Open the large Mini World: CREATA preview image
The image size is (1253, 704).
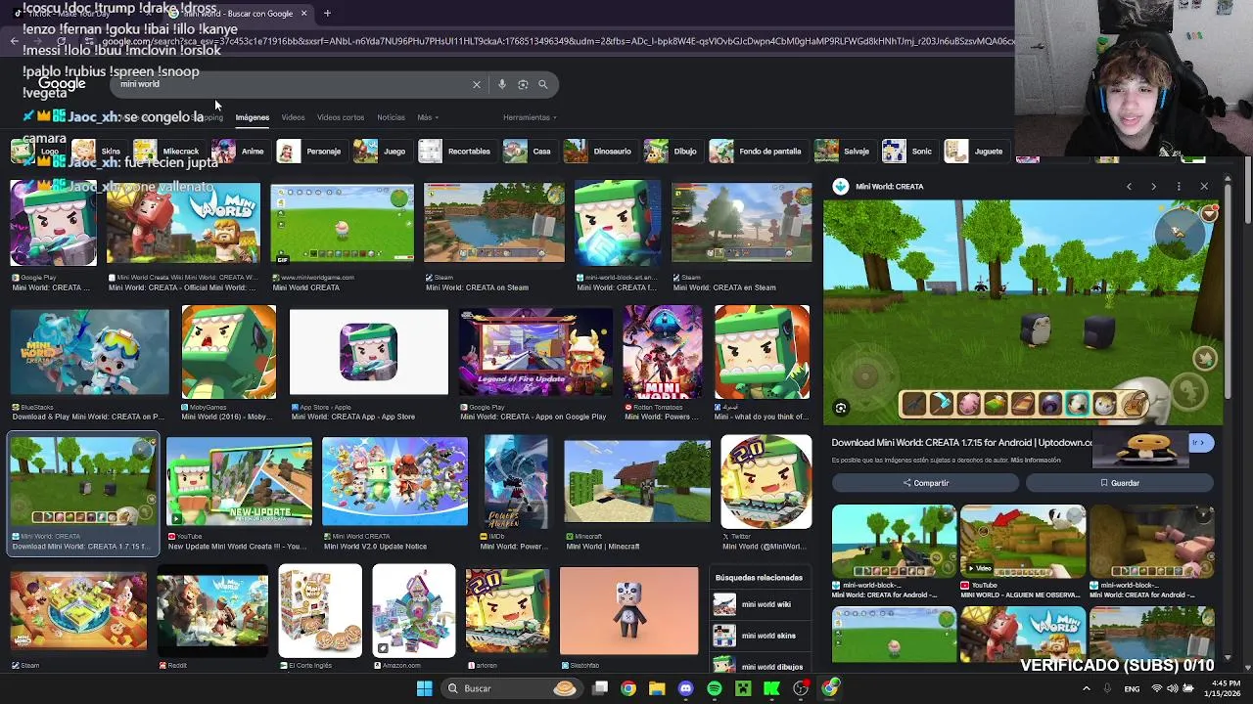[1023, 313]
